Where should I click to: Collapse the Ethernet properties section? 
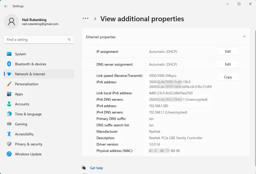pos(244,37)
